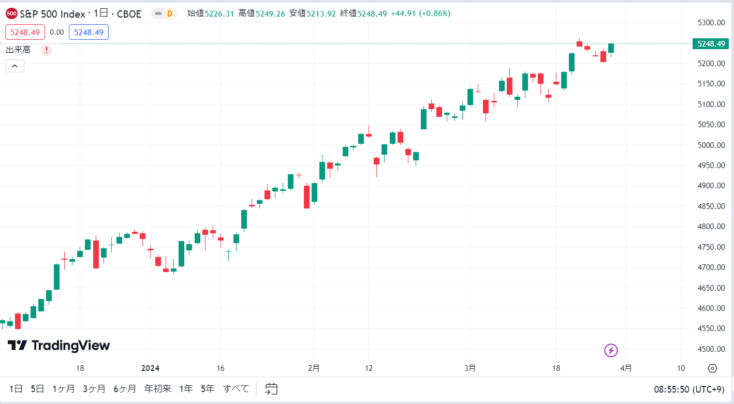
Task: Select the 1日 range in the bottom toolbar
Action: 16,389
